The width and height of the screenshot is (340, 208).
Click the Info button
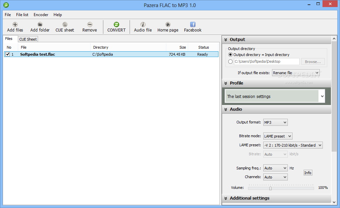308,172
